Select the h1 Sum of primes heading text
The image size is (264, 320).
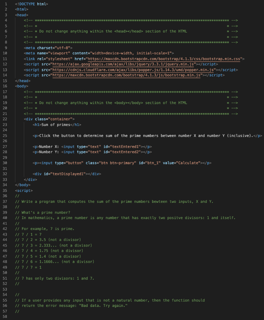point(56,124)
